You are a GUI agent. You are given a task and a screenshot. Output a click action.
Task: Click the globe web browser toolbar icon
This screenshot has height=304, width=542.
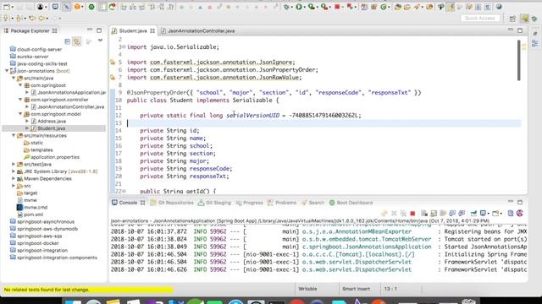pos(499,7)
